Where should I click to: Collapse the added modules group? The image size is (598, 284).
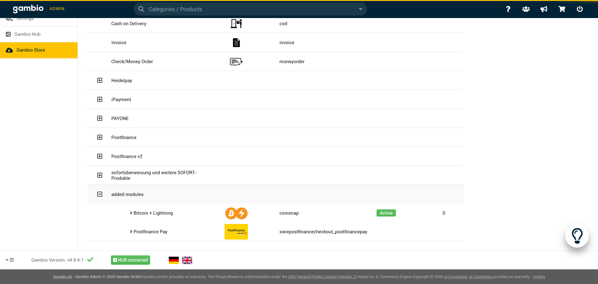pos(100,194)
